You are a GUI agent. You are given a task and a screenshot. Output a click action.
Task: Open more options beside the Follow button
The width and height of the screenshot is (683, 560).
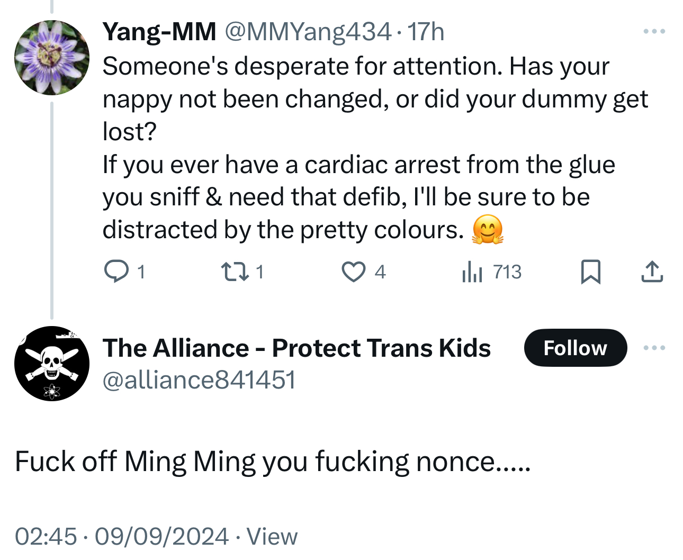click(x=654, y=348)
